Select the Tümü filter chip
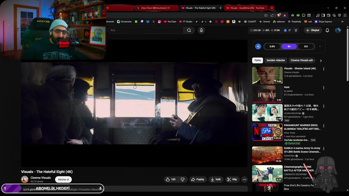The width and height of the screenshot is (349, 196). click(x=257, y=60)
